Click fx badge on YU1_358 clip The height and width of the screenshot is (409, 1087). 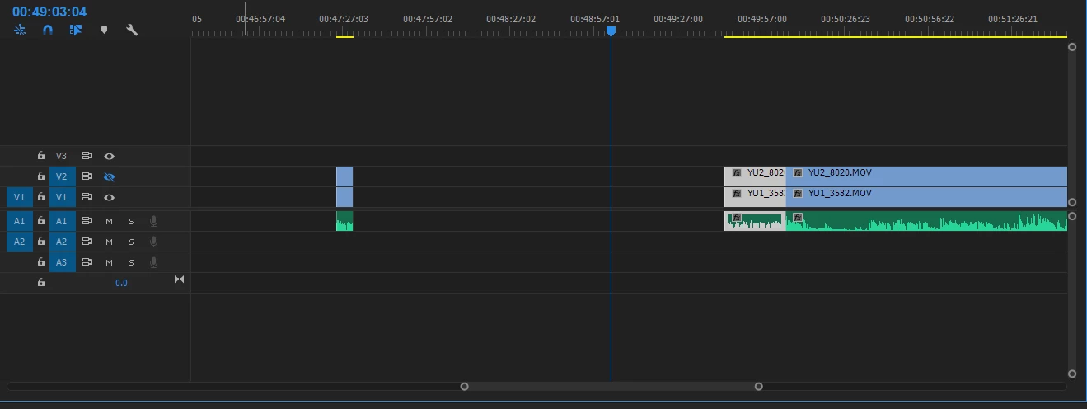[x=737, y=194]
